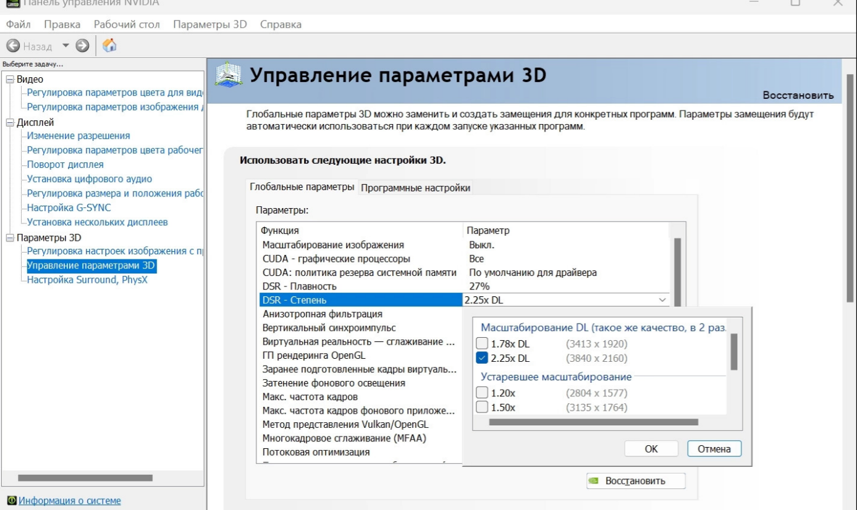This screenshot has width=857, height=510.
Task: Open Установка цифрового аудио
Action: tap(90, 179)
